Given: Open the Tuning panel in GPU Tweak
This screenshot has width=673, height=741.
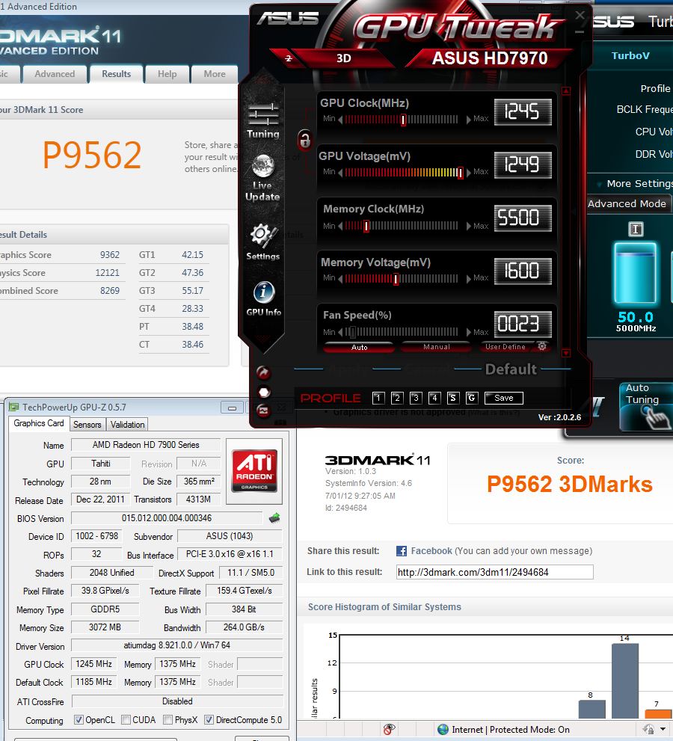Looking at the screenshot, I should click(x=263, y=121).
